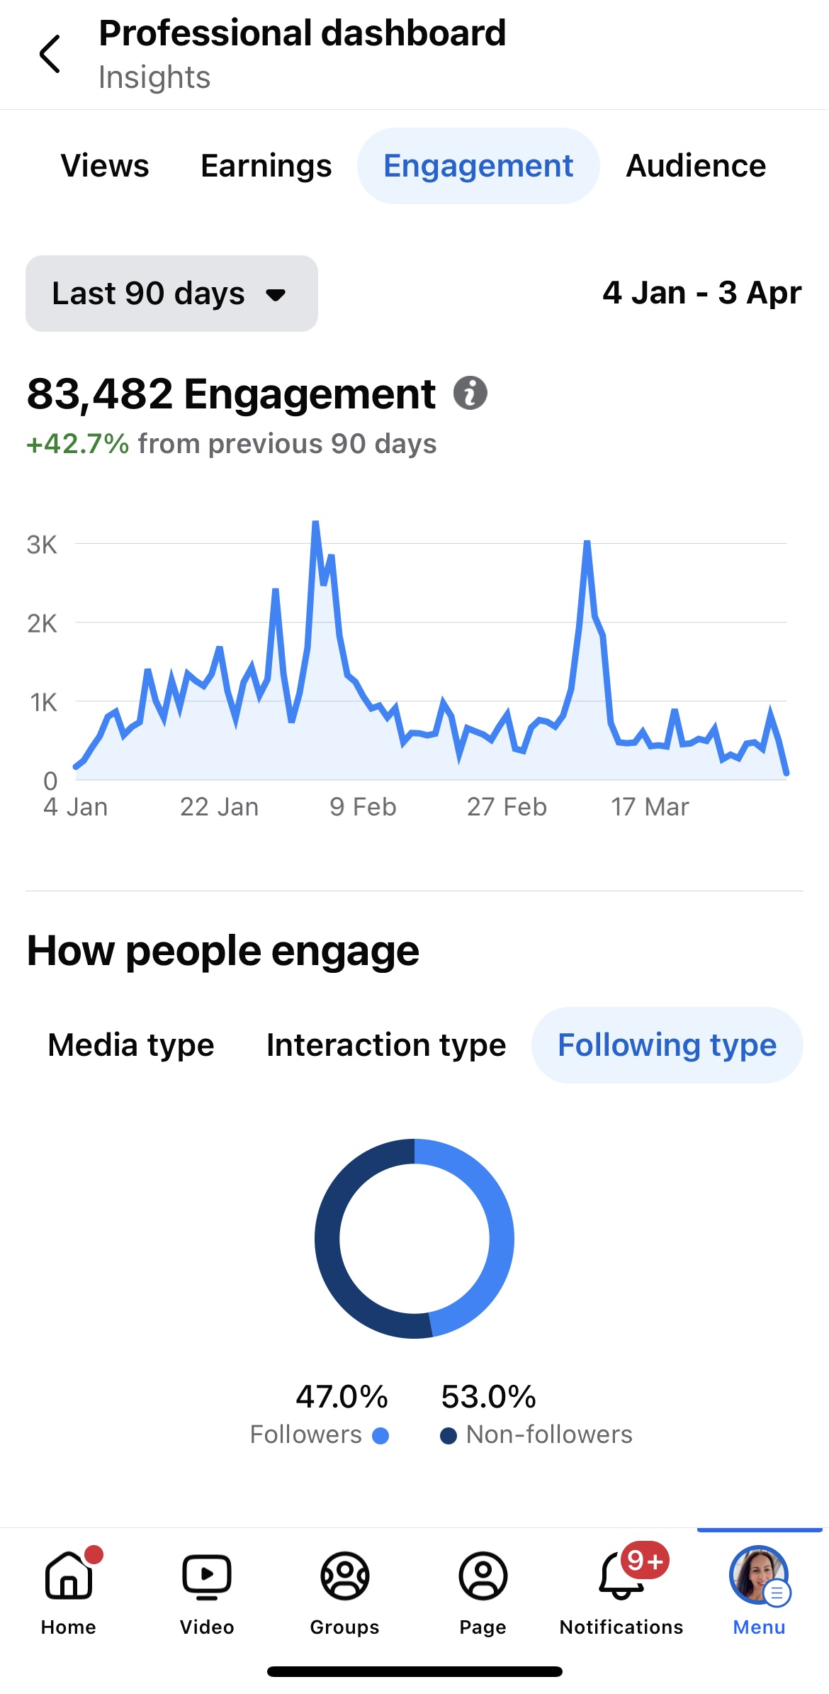Tap the Followers legend dot

(x=380, y=1436)
